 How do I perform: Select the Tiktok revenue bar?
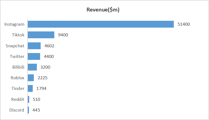pyautogui.click(x=41, y=35)
